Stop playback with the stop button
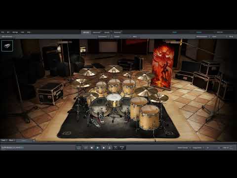This screenshot has height=178, width=237. click(92, 148)
